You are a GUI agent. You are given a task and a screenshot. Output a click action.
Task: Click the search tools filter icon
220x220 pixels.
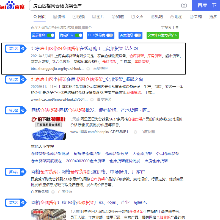point(162,28)
